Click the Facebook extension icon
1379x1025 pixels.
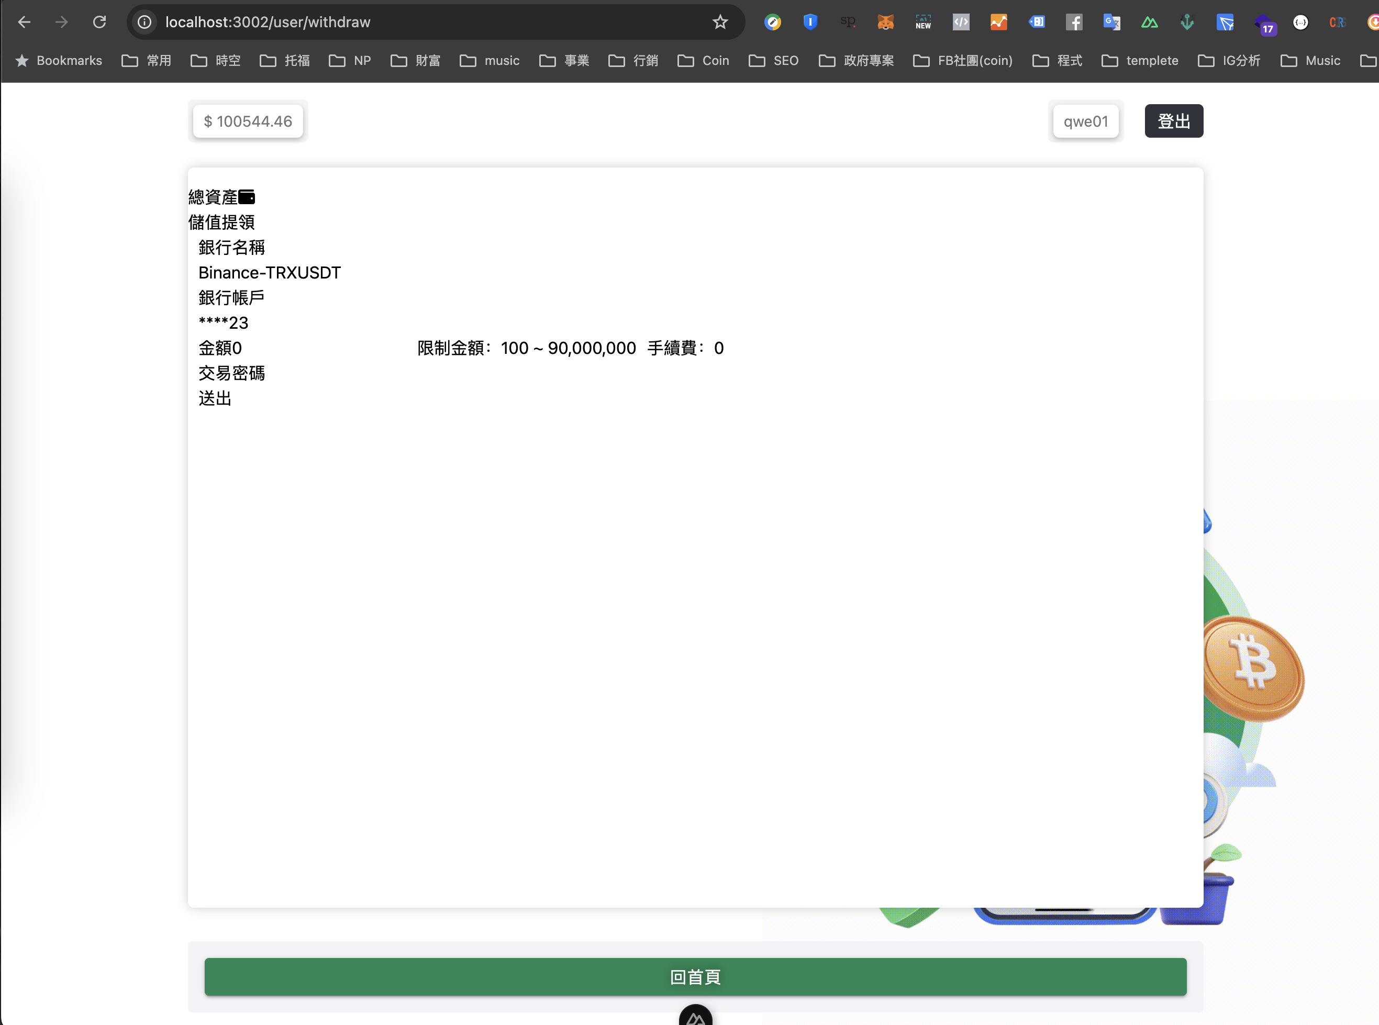tap(1074, 23)
